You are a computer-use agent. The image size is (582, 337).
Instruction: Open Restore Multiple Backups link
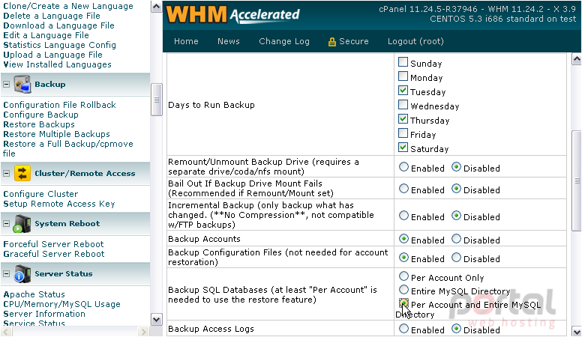pyautogui.click(x=56, y=134)
